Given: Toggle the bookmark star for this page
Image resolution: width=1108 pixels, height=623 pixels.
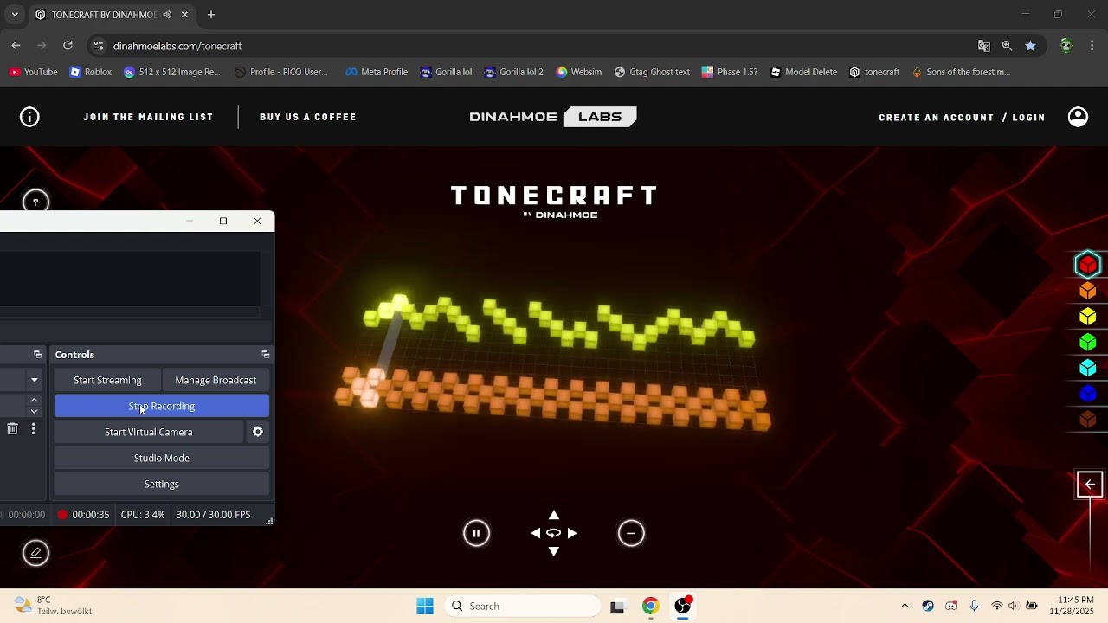Looking at the screenshot, I should [x=1030, y=46].
